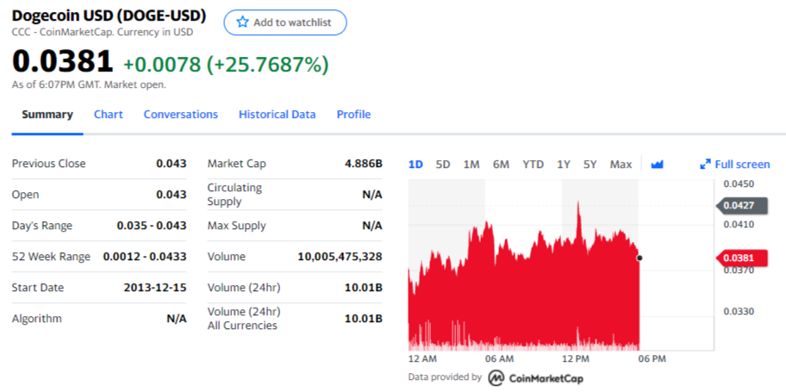Click the star icon to add to the watchlist
This screenshot has width=786, height=392.
(x=243, y=22)
